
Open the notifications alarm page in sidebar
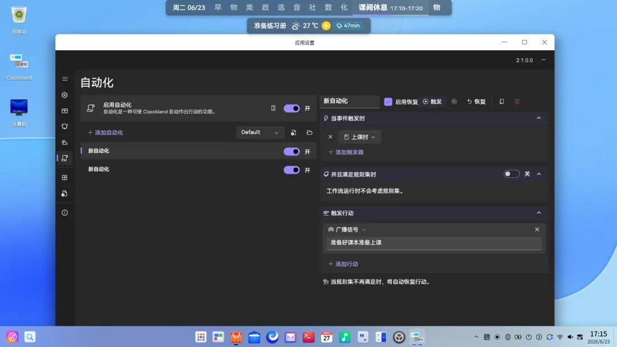pos(65,126)
